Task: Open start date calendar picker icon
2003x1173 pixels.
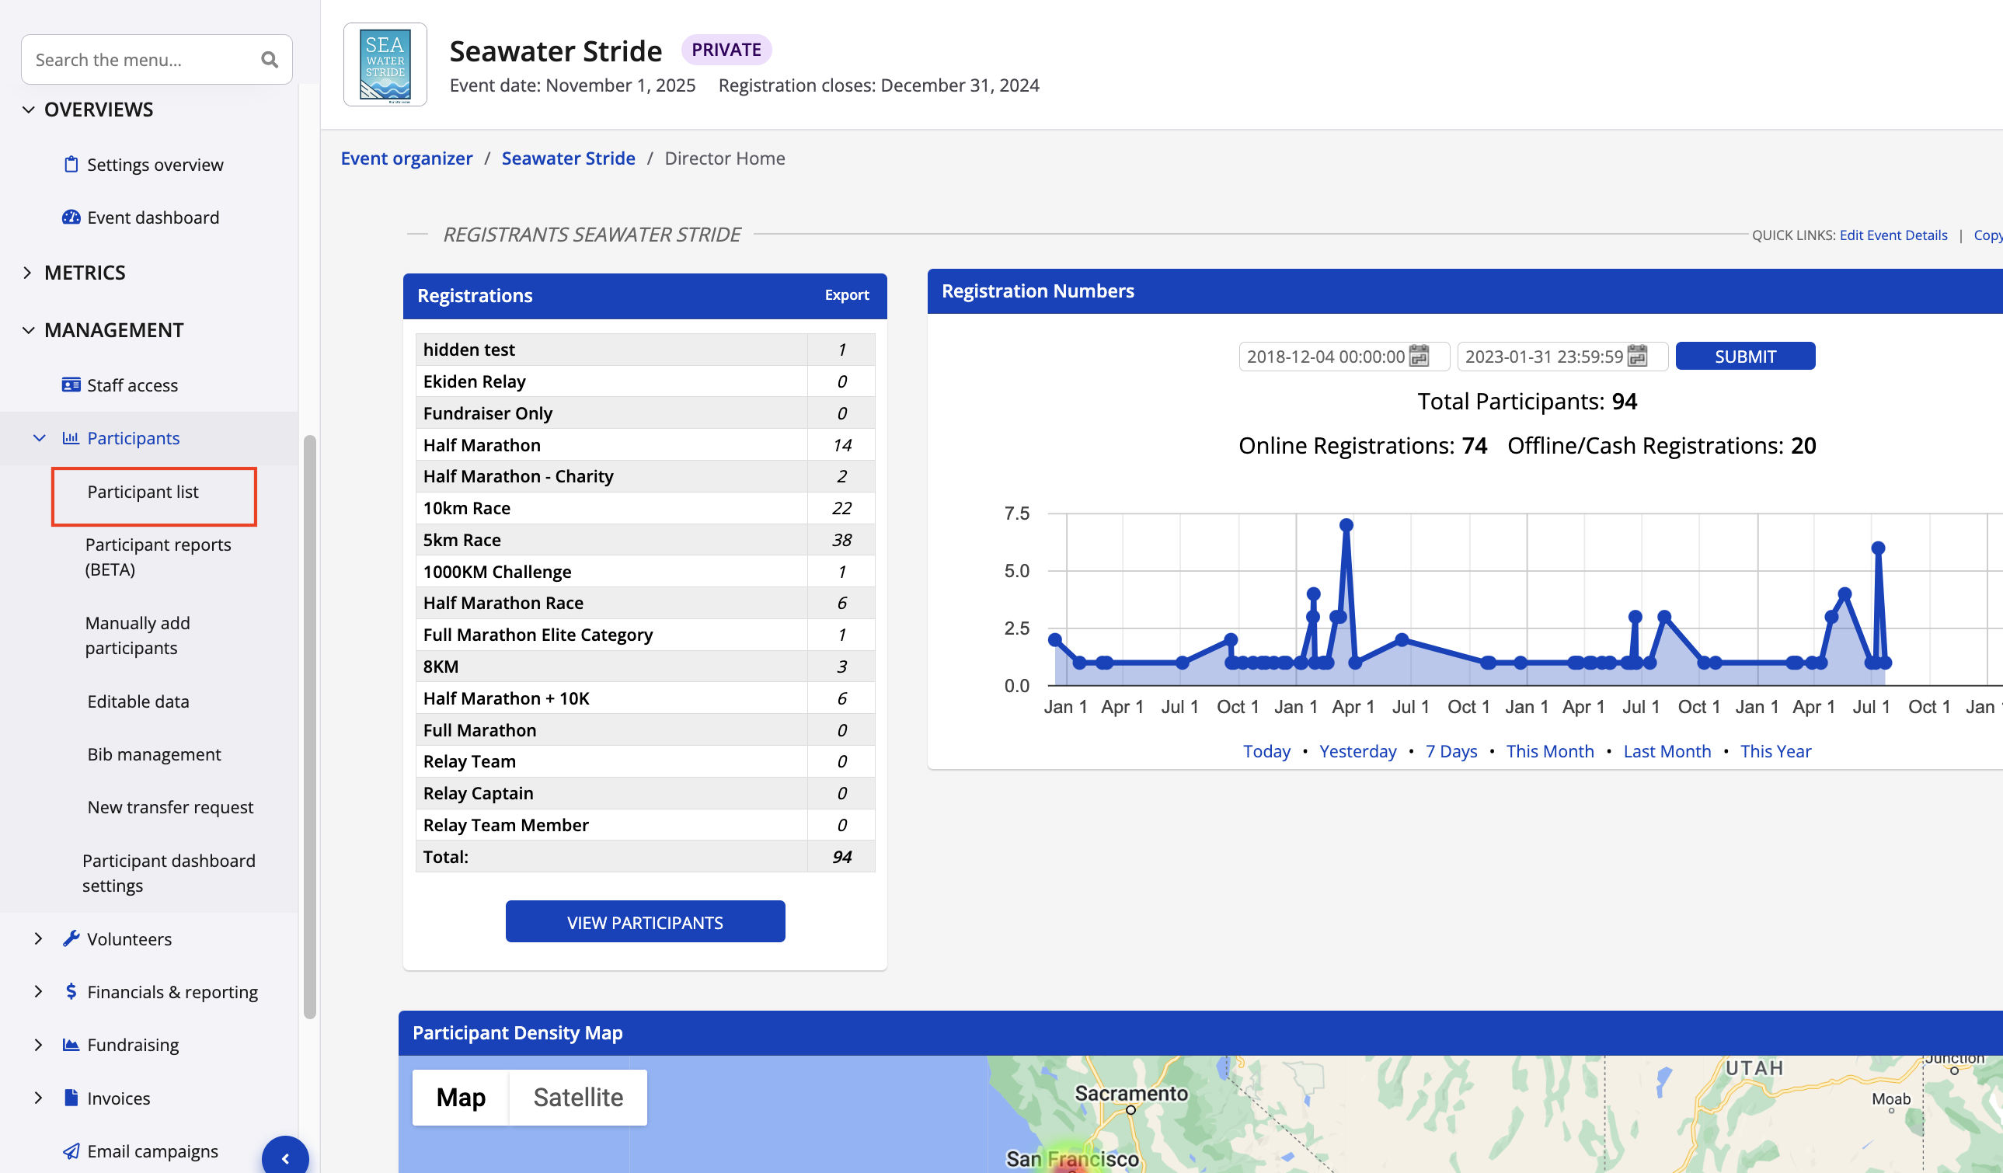Action: 1419,356
